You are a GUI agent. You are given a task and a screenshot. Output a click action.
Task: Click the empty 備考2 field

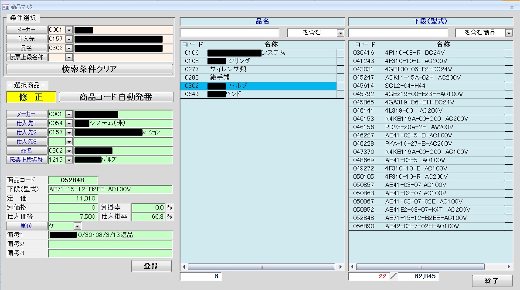[110, 244]
